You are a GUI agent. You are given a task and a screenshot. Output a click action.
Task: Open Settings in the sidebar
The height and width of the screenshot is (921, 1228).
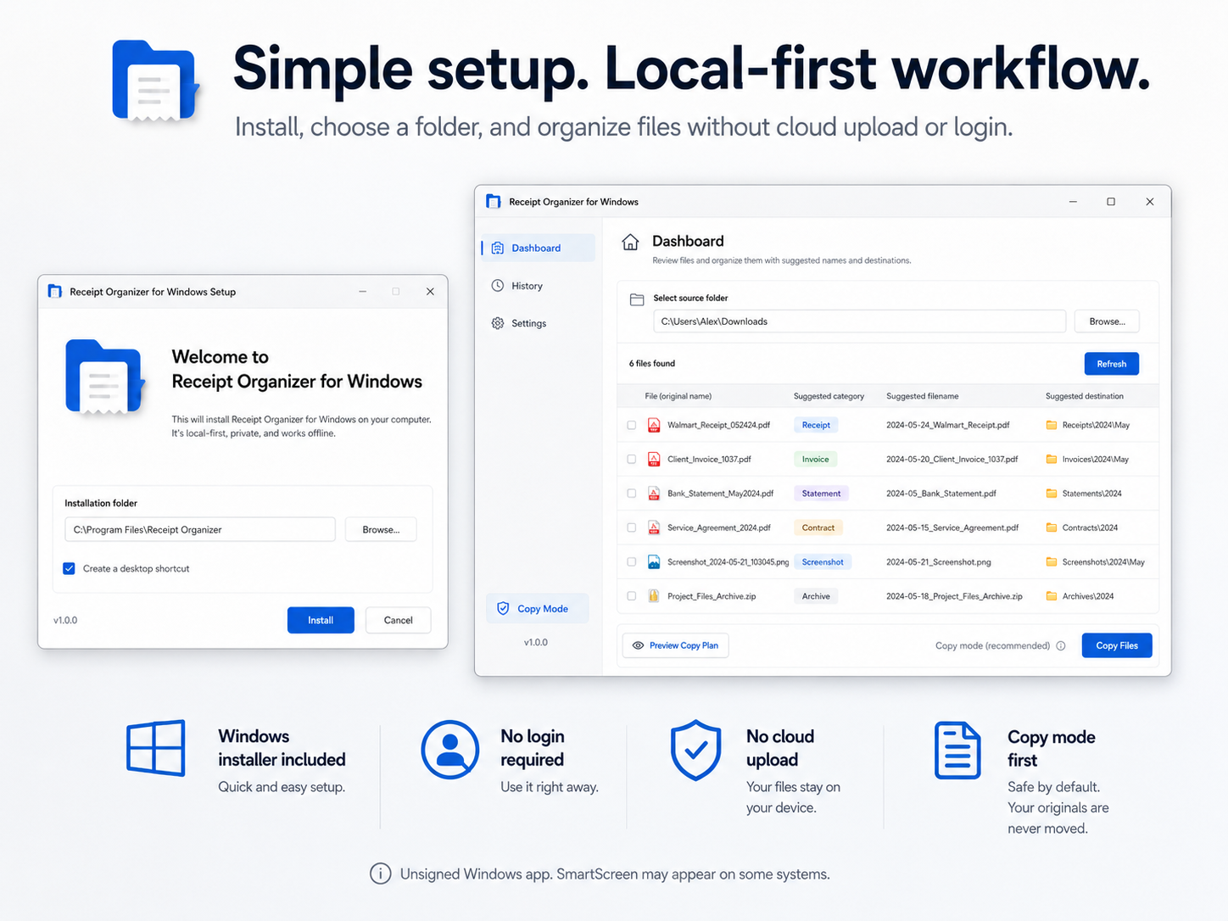click(528, 323)
